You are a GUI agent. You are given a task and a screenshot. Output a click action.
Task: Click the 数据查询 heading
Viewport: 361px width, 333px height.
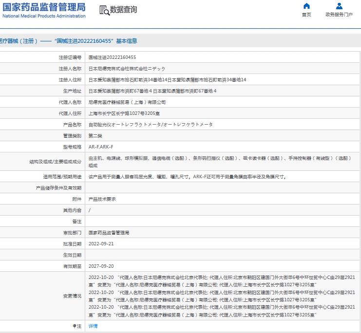[123, 10]
